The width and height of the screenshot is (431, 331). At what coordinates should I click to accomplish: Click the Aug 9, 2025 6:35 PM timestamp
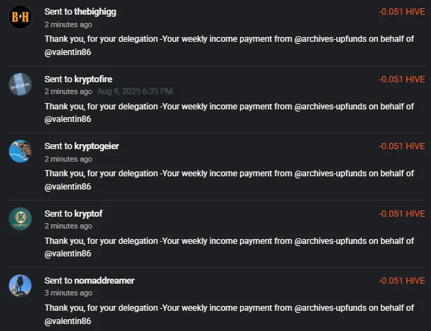tap(135, 91)
